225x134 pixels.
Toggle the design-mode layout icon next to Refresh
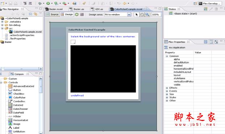[x=82, y=14]
